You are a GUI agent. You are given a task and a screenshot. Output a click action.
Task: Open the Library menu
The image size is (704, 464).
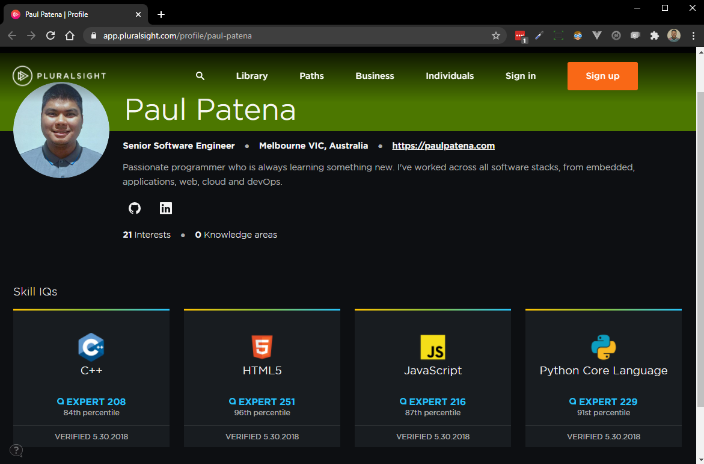(x=252, y=76)
